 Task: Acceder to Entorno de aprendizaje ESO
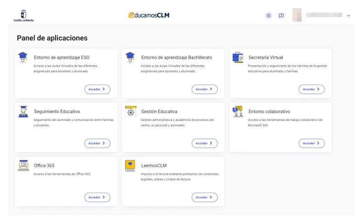coord(97,89)
